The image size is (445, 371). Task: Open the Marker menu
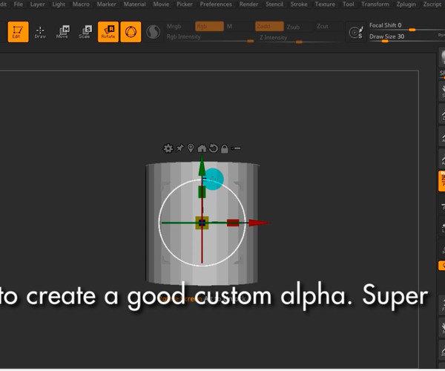pyautogui.click(x=106, y=4)
